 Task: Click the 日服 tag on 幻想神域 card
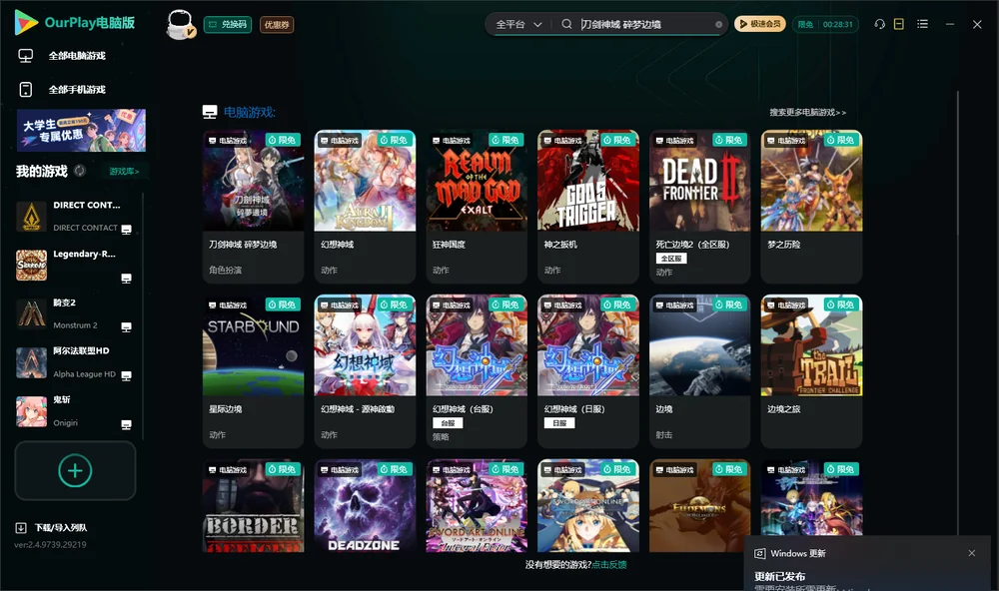[559, 423]
